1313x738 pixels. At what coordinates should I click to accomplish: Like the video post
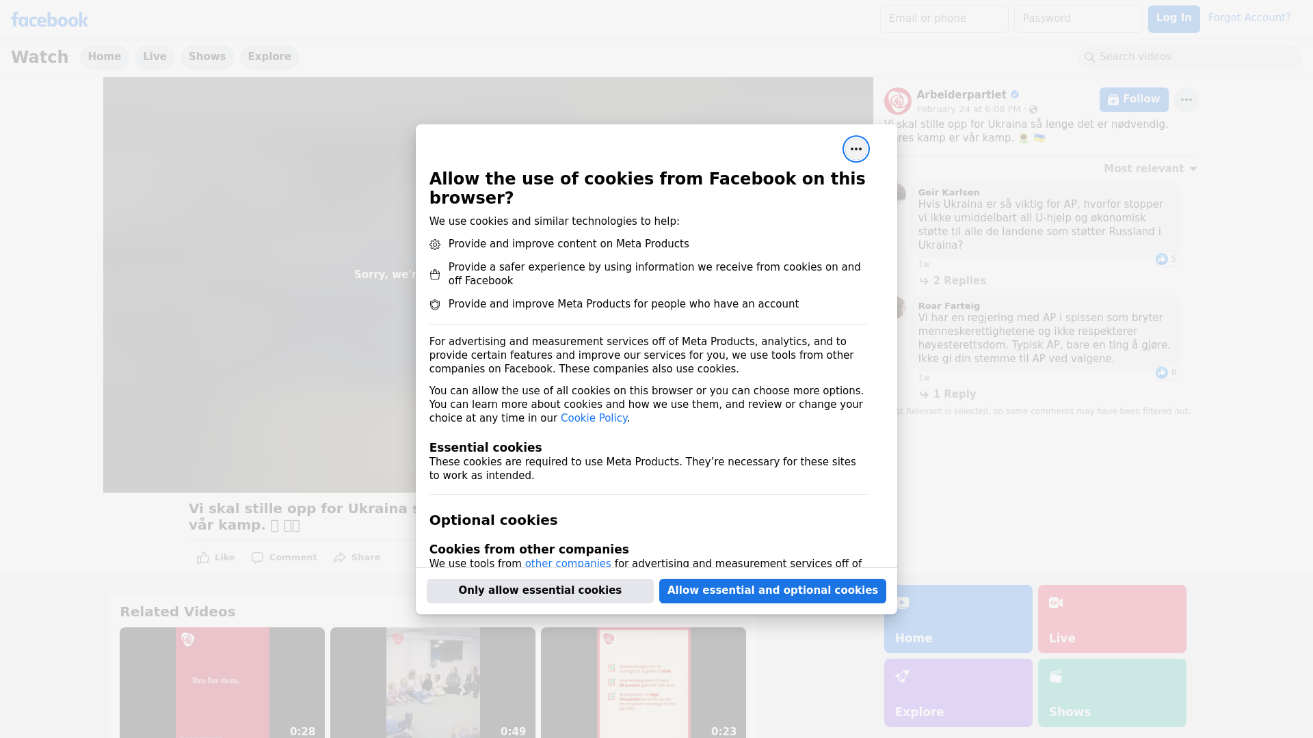click(215, 558)
